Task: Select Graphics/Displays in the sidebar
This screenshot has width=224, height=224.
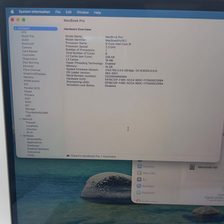Action: pyautogui.click(x=34, y=74)
